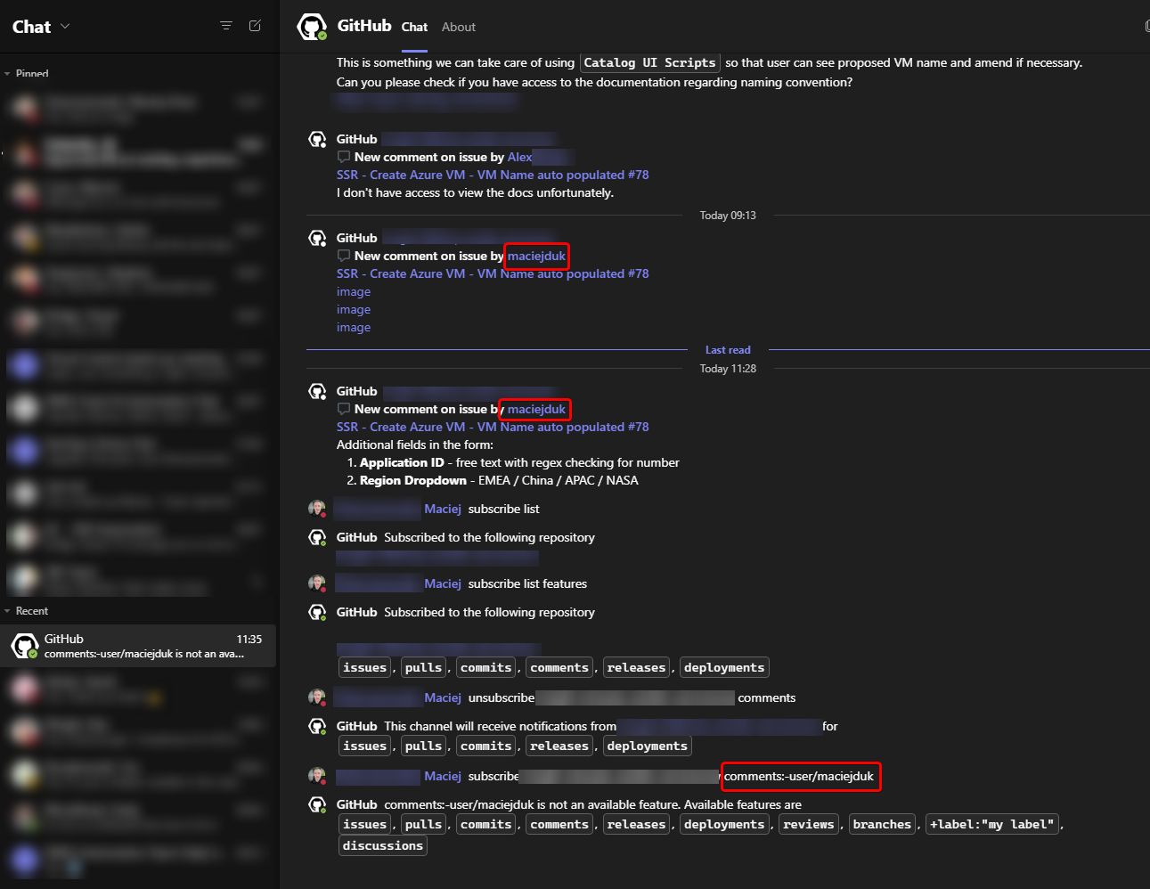
Task: Click 'Last read' divider label
Action: click(x=728, y=350)
